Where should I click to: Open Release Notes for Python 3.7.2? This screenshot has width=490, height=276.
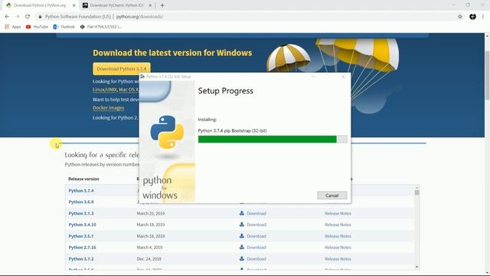(338, 259)
